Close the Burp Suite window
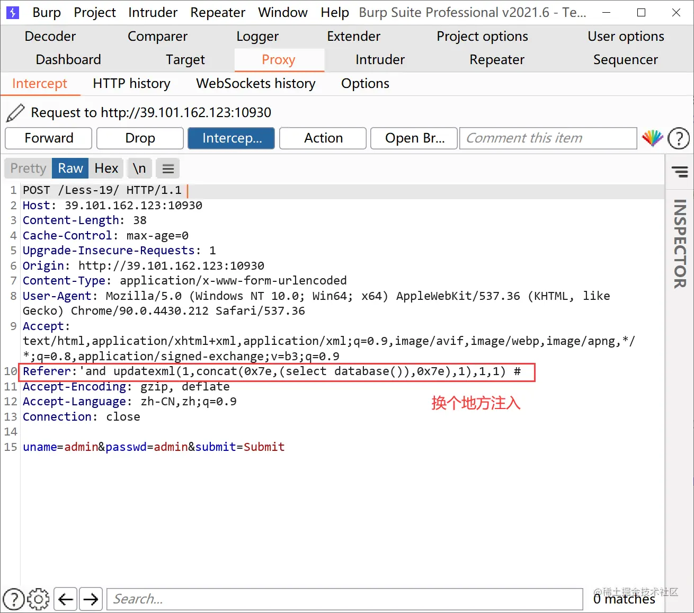This screenshot has height=613, width=694. click(x=677, y=12)
